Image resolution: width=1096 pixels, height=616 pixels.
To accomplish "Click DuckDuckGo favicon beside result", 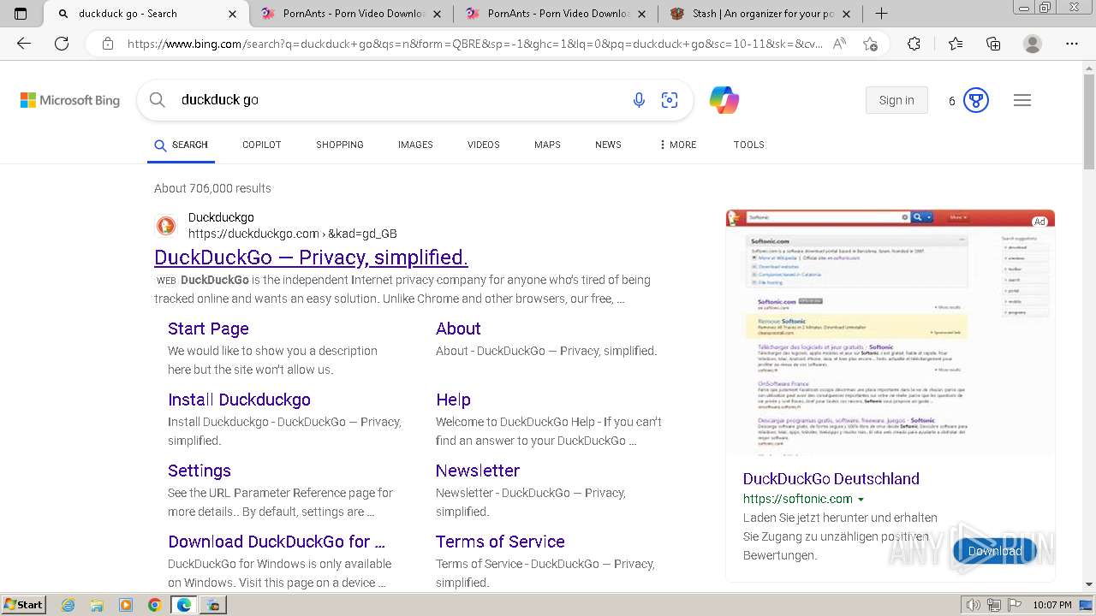I will tap(166, 226).
